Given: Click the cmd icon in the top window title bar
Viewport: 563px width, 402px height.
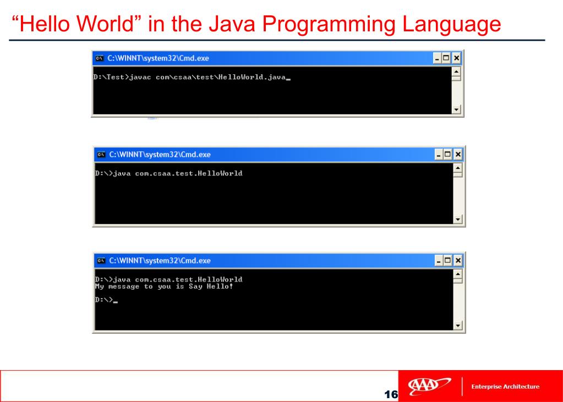Looking at the screenshot, I should click(x=100, y=58).
